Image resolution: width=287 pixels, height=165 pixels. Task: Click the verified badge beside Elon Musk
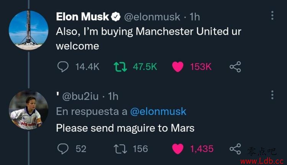click(116, 17)
